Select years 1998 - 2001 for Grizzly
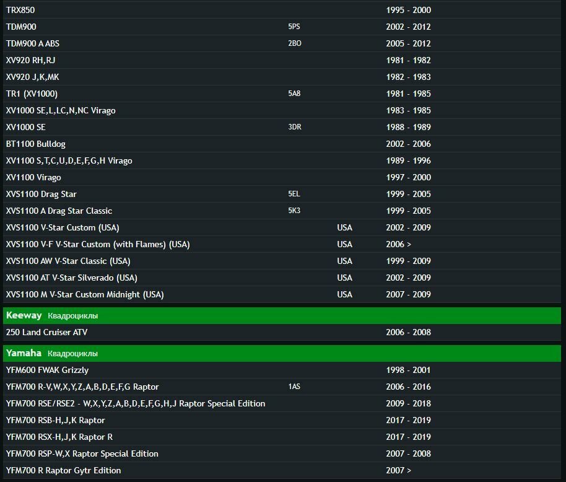The width and height of the screenshot is (566, 482). (x=408, y=370)
